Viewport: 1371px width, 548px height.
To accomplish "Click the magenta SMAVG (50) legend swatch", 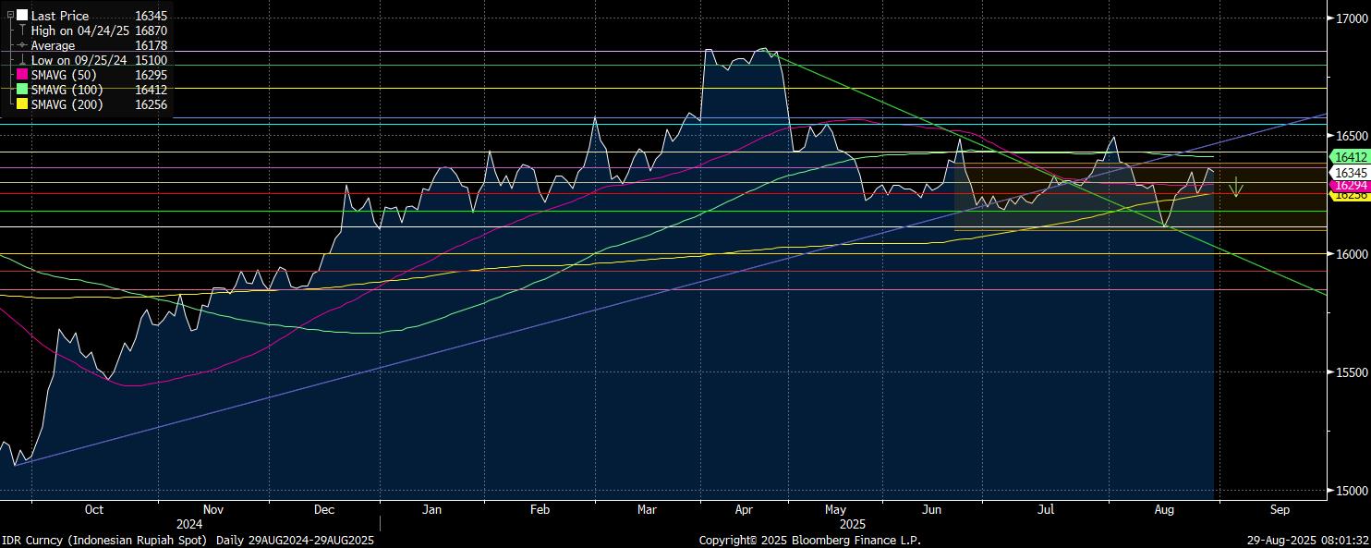I will pyautogui.click(x=22, y=75).
